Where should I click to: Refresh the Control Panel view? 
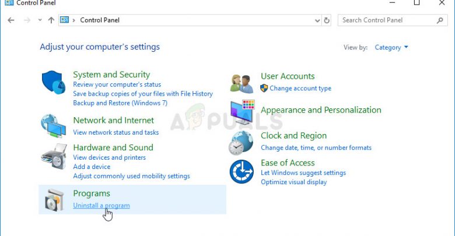click(327, 20)
